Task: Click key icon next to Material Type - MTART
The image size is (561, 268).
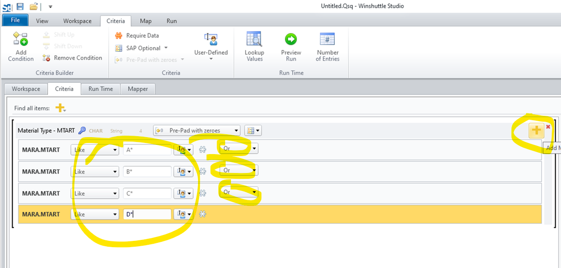Action: [82, 130]
